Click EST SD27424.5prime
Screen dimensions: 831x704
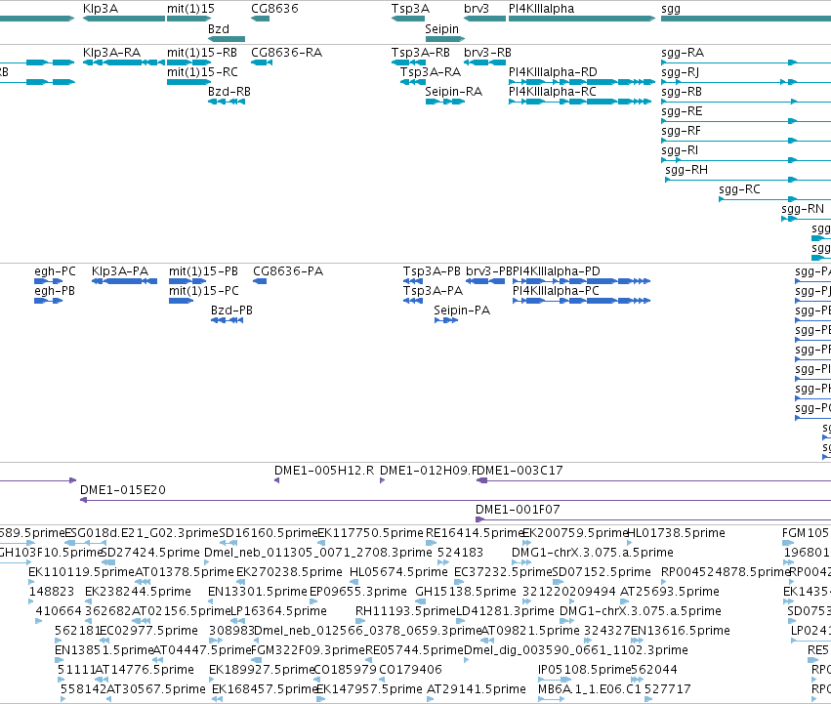tap(108, 563)
